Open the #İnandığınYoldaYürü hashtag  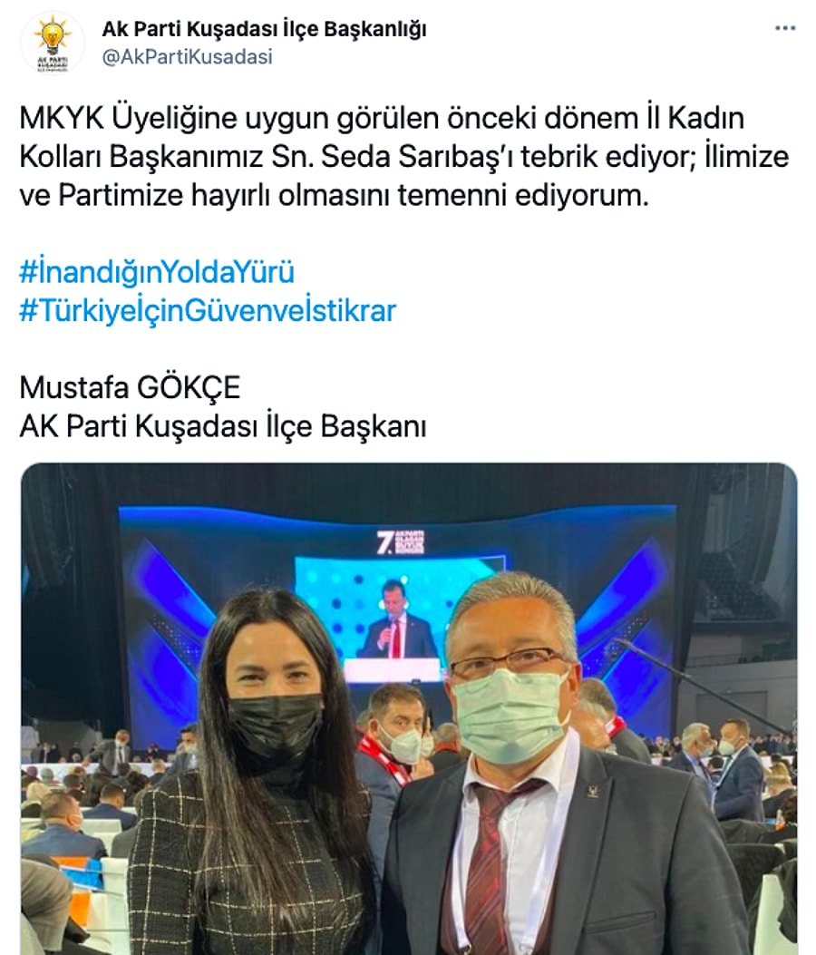click(157, 272)
